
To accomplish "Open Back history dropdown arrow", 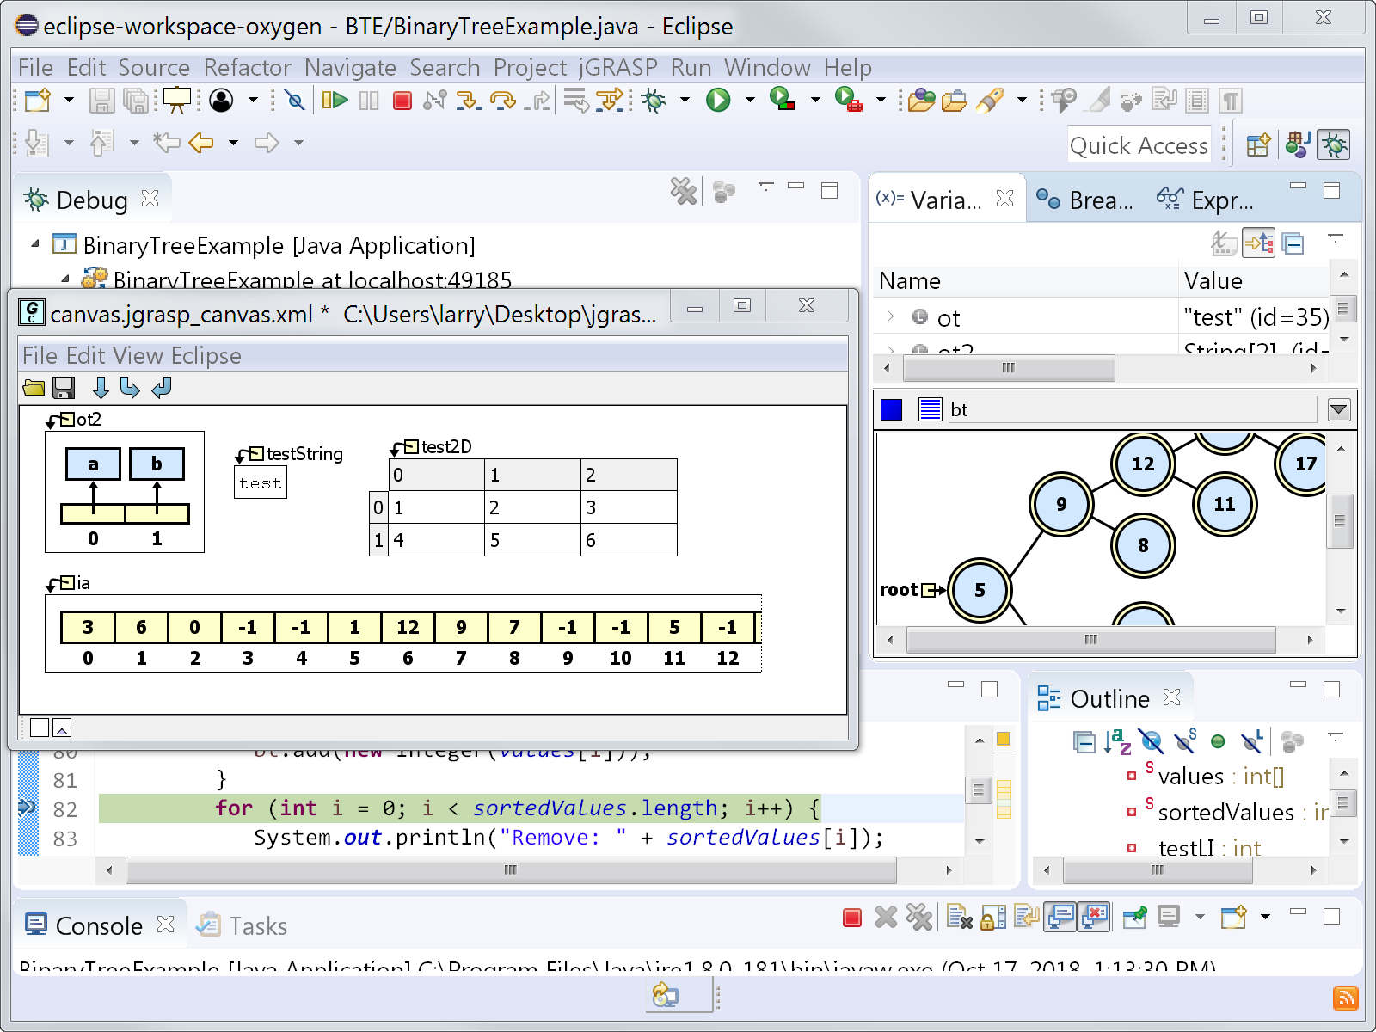I will pyautogui.click(x=233, y=143).
